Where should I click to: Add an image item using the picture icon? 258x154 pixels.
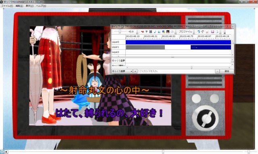(x=159, y=31)
